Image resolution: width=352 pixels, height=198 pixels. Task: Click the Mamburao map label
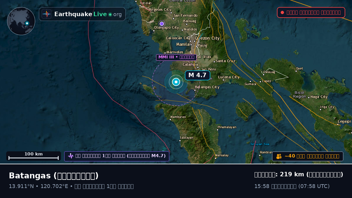178,117
